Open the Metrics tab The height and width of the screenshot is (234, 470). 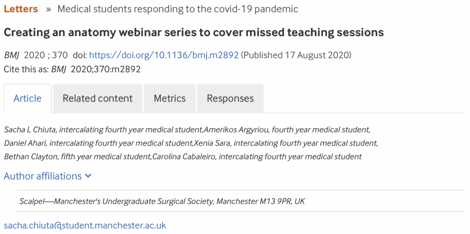(x=170, y=98)
